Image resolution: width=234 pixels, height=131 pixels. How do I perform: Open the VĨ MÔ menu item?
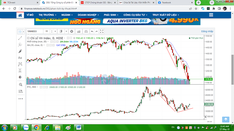tap(30, 15)
